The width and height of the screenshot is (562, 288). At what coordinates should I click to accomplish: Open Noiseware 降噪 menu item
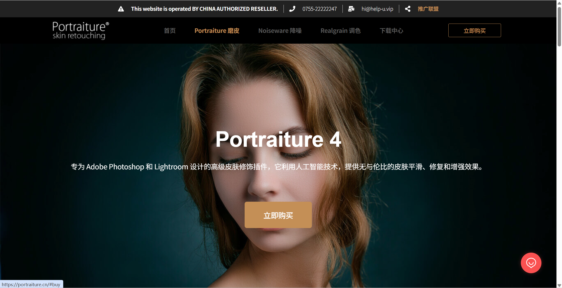click(x=280, y=31)
